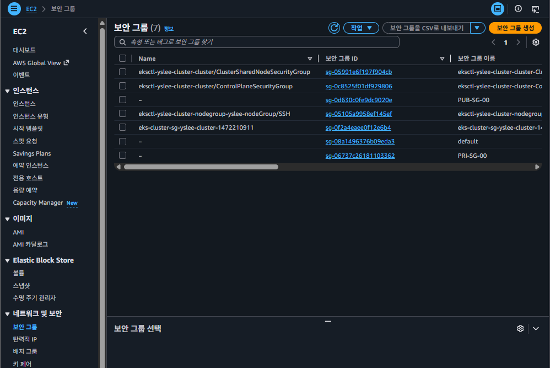This screenshot has width=550, height=368.
Task: Open security group sg-08a1496376b09eda3
Action: 360,141
